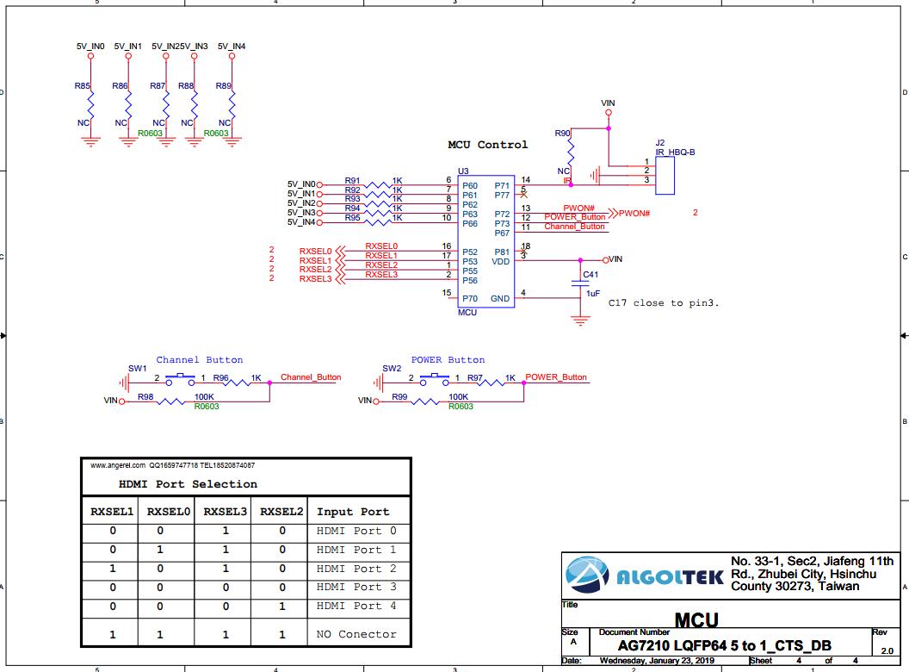Select resistor label R90

pos(562,134)
